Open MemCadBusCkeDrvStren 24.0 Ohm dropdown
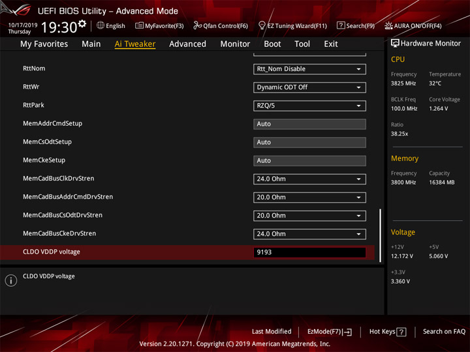The height and width of the screenshot is (352, 470). 309,234
